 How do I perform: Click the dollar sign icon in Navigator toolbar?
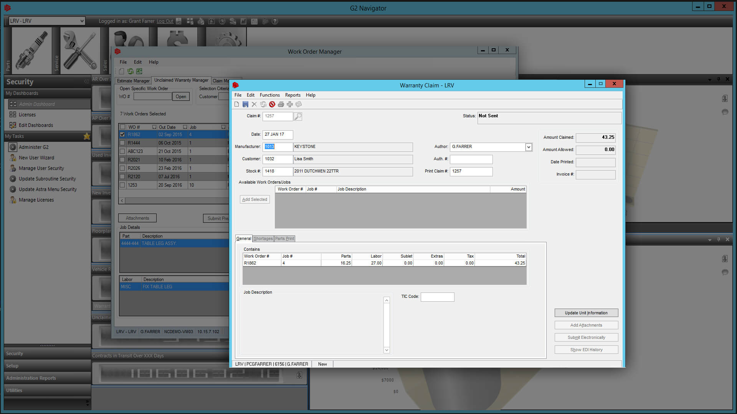click(x=233, y=21)
